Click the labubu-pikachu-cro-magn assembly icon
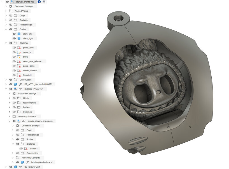Screen dimensions: 229x169 pos(19,121)
